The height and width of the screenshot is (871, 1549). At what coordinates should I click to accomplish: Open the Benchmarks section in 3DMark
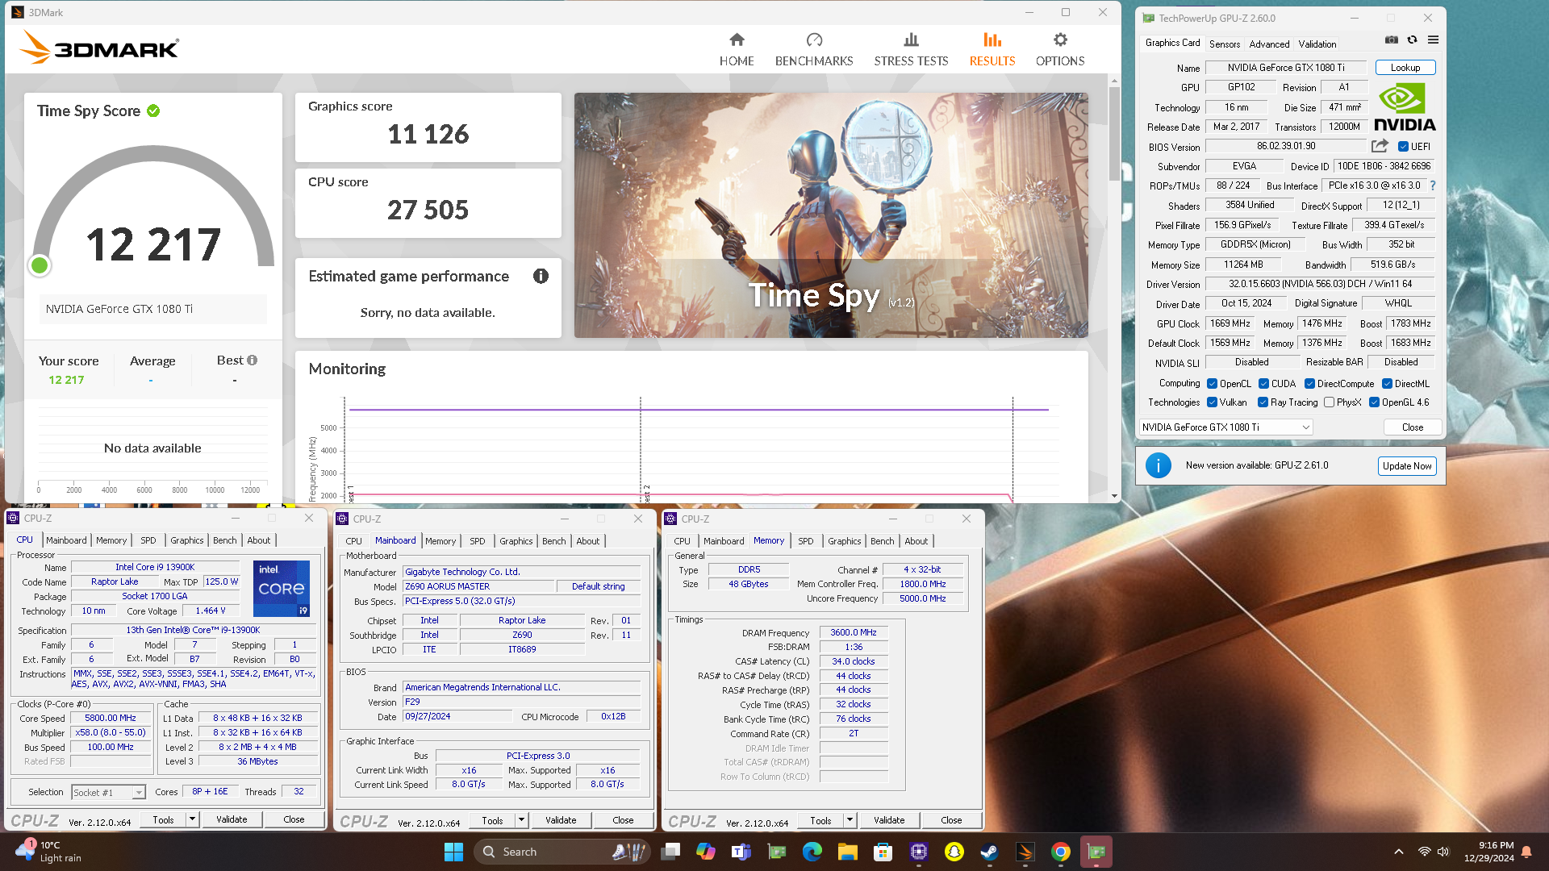(x=814, y=49)
